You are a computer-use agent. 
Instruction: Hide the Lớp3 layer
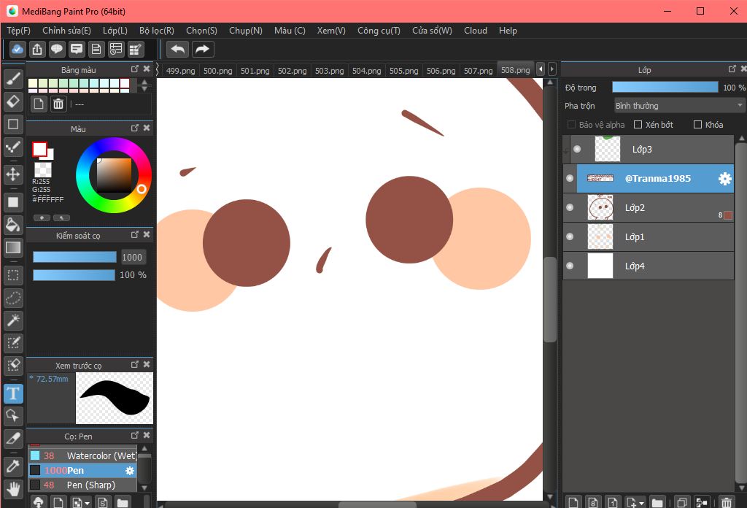(577, 149)
